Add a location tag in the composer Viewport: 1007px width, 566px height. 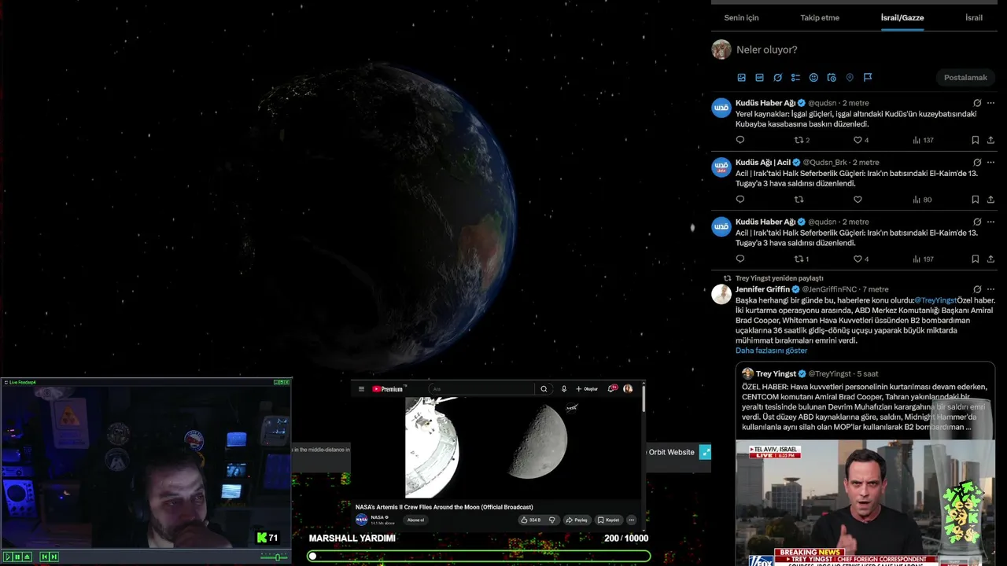click(x=850, y=78)
